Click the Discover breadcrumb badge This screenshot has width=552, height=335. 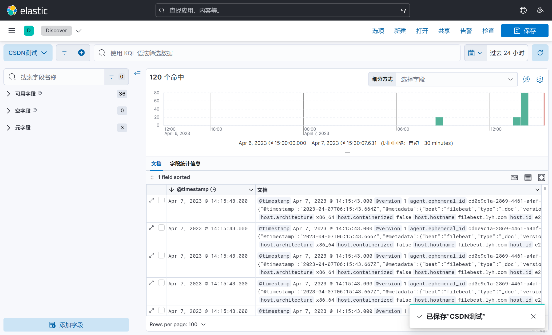[x=56, y=31]
